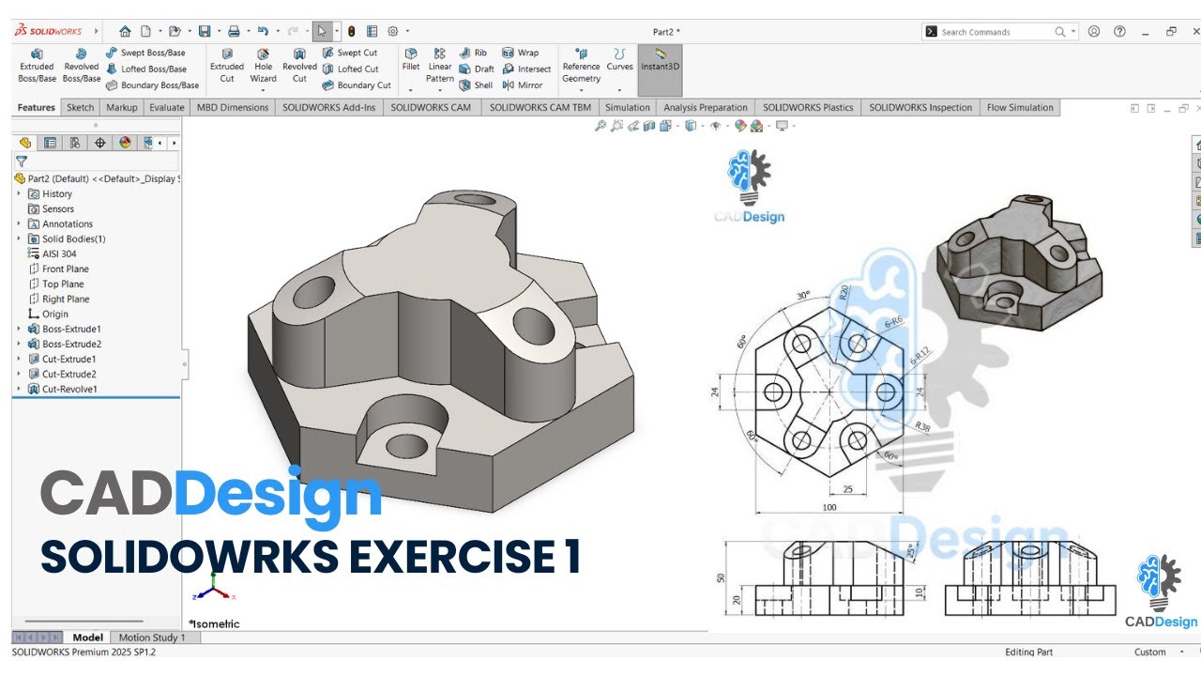Open the MBD Dimensions tab

233,107
